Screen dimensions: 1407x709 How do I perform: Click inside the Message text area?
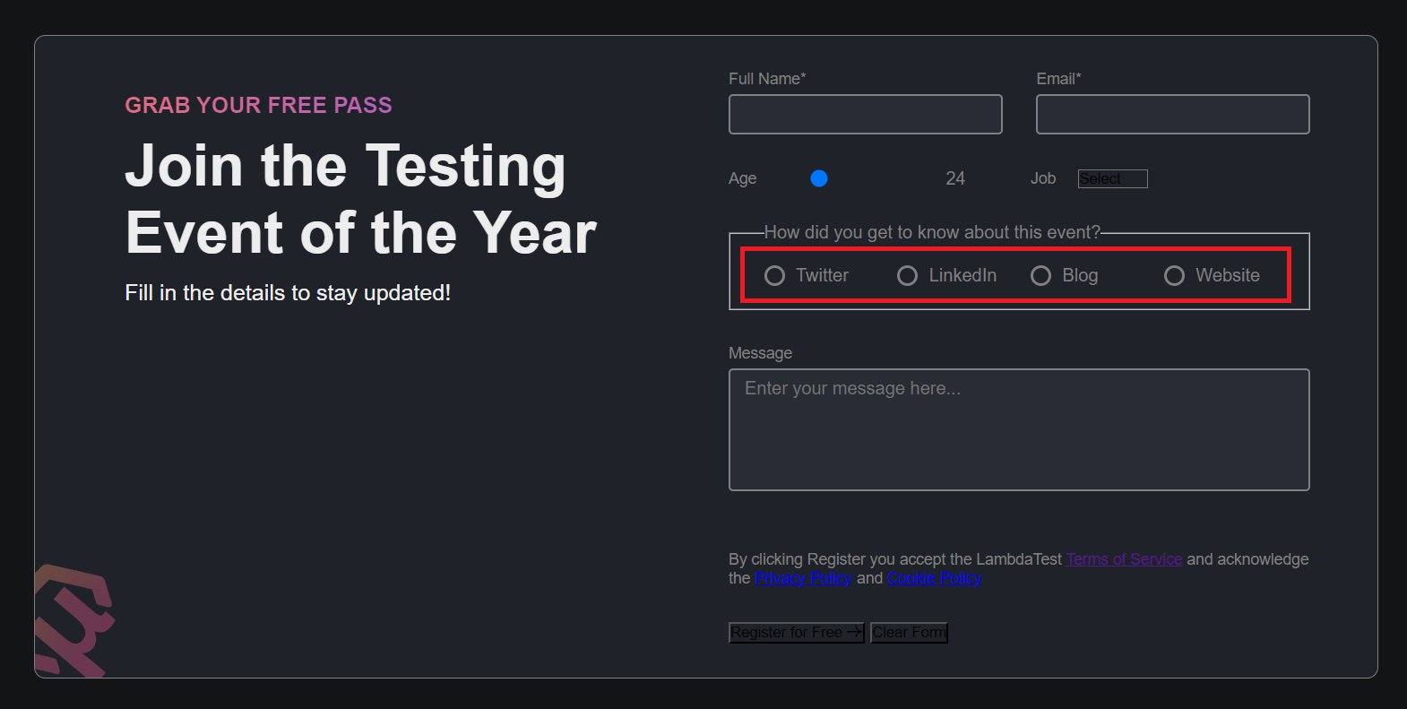1019,430
